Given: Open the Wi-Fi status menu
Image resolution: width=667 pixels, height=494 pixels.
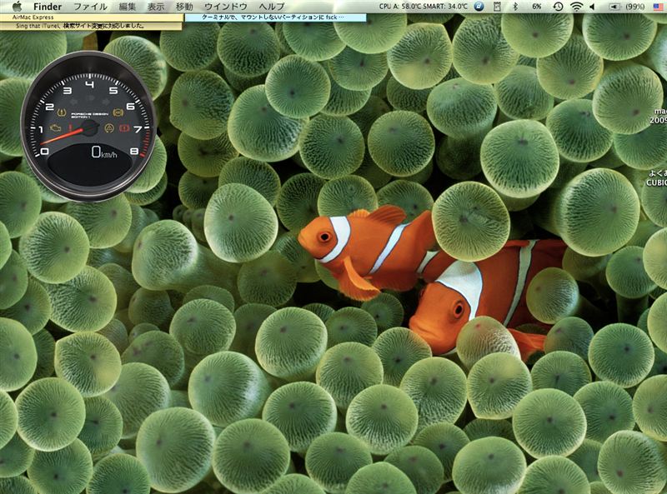Looking at the screenshot, I should click(576, 7).
